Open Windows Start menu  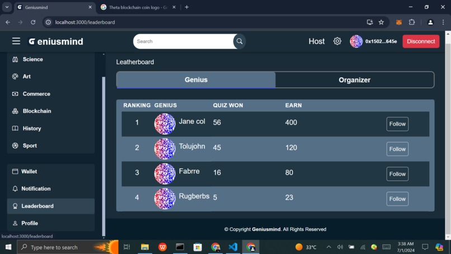tap(8, 247)
